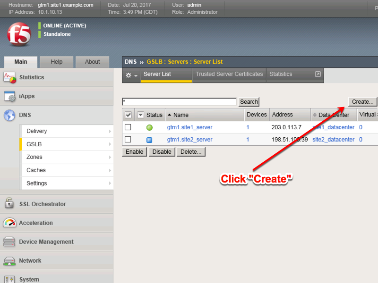Click the Network device icon

tap(9, 261)
